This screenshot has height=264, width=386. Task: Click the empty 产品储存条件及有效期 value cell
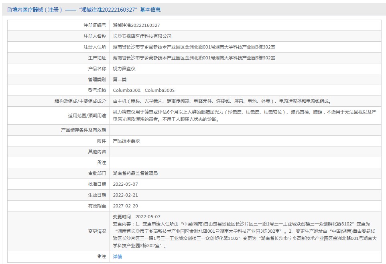[246, 130]
